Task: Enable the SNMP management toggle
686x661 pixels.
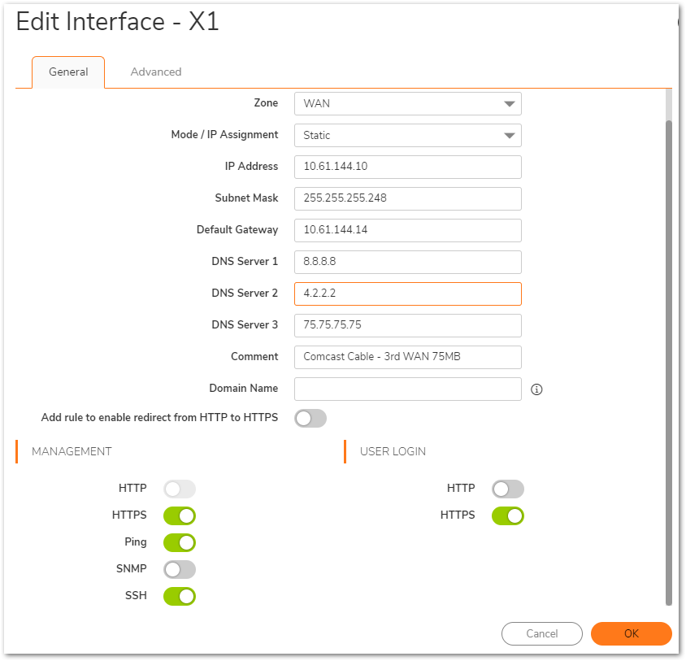Action: point(180,569)
